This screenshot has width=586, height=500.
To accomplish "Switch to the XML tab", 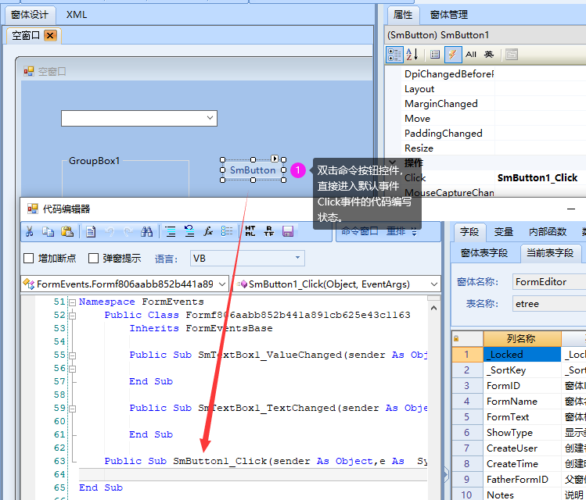I will coord(77,15).
